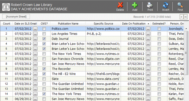Viewport: 189px width, 101px height.
Task: Sort by Date on SLS Email header
Action: coord(25,24)
